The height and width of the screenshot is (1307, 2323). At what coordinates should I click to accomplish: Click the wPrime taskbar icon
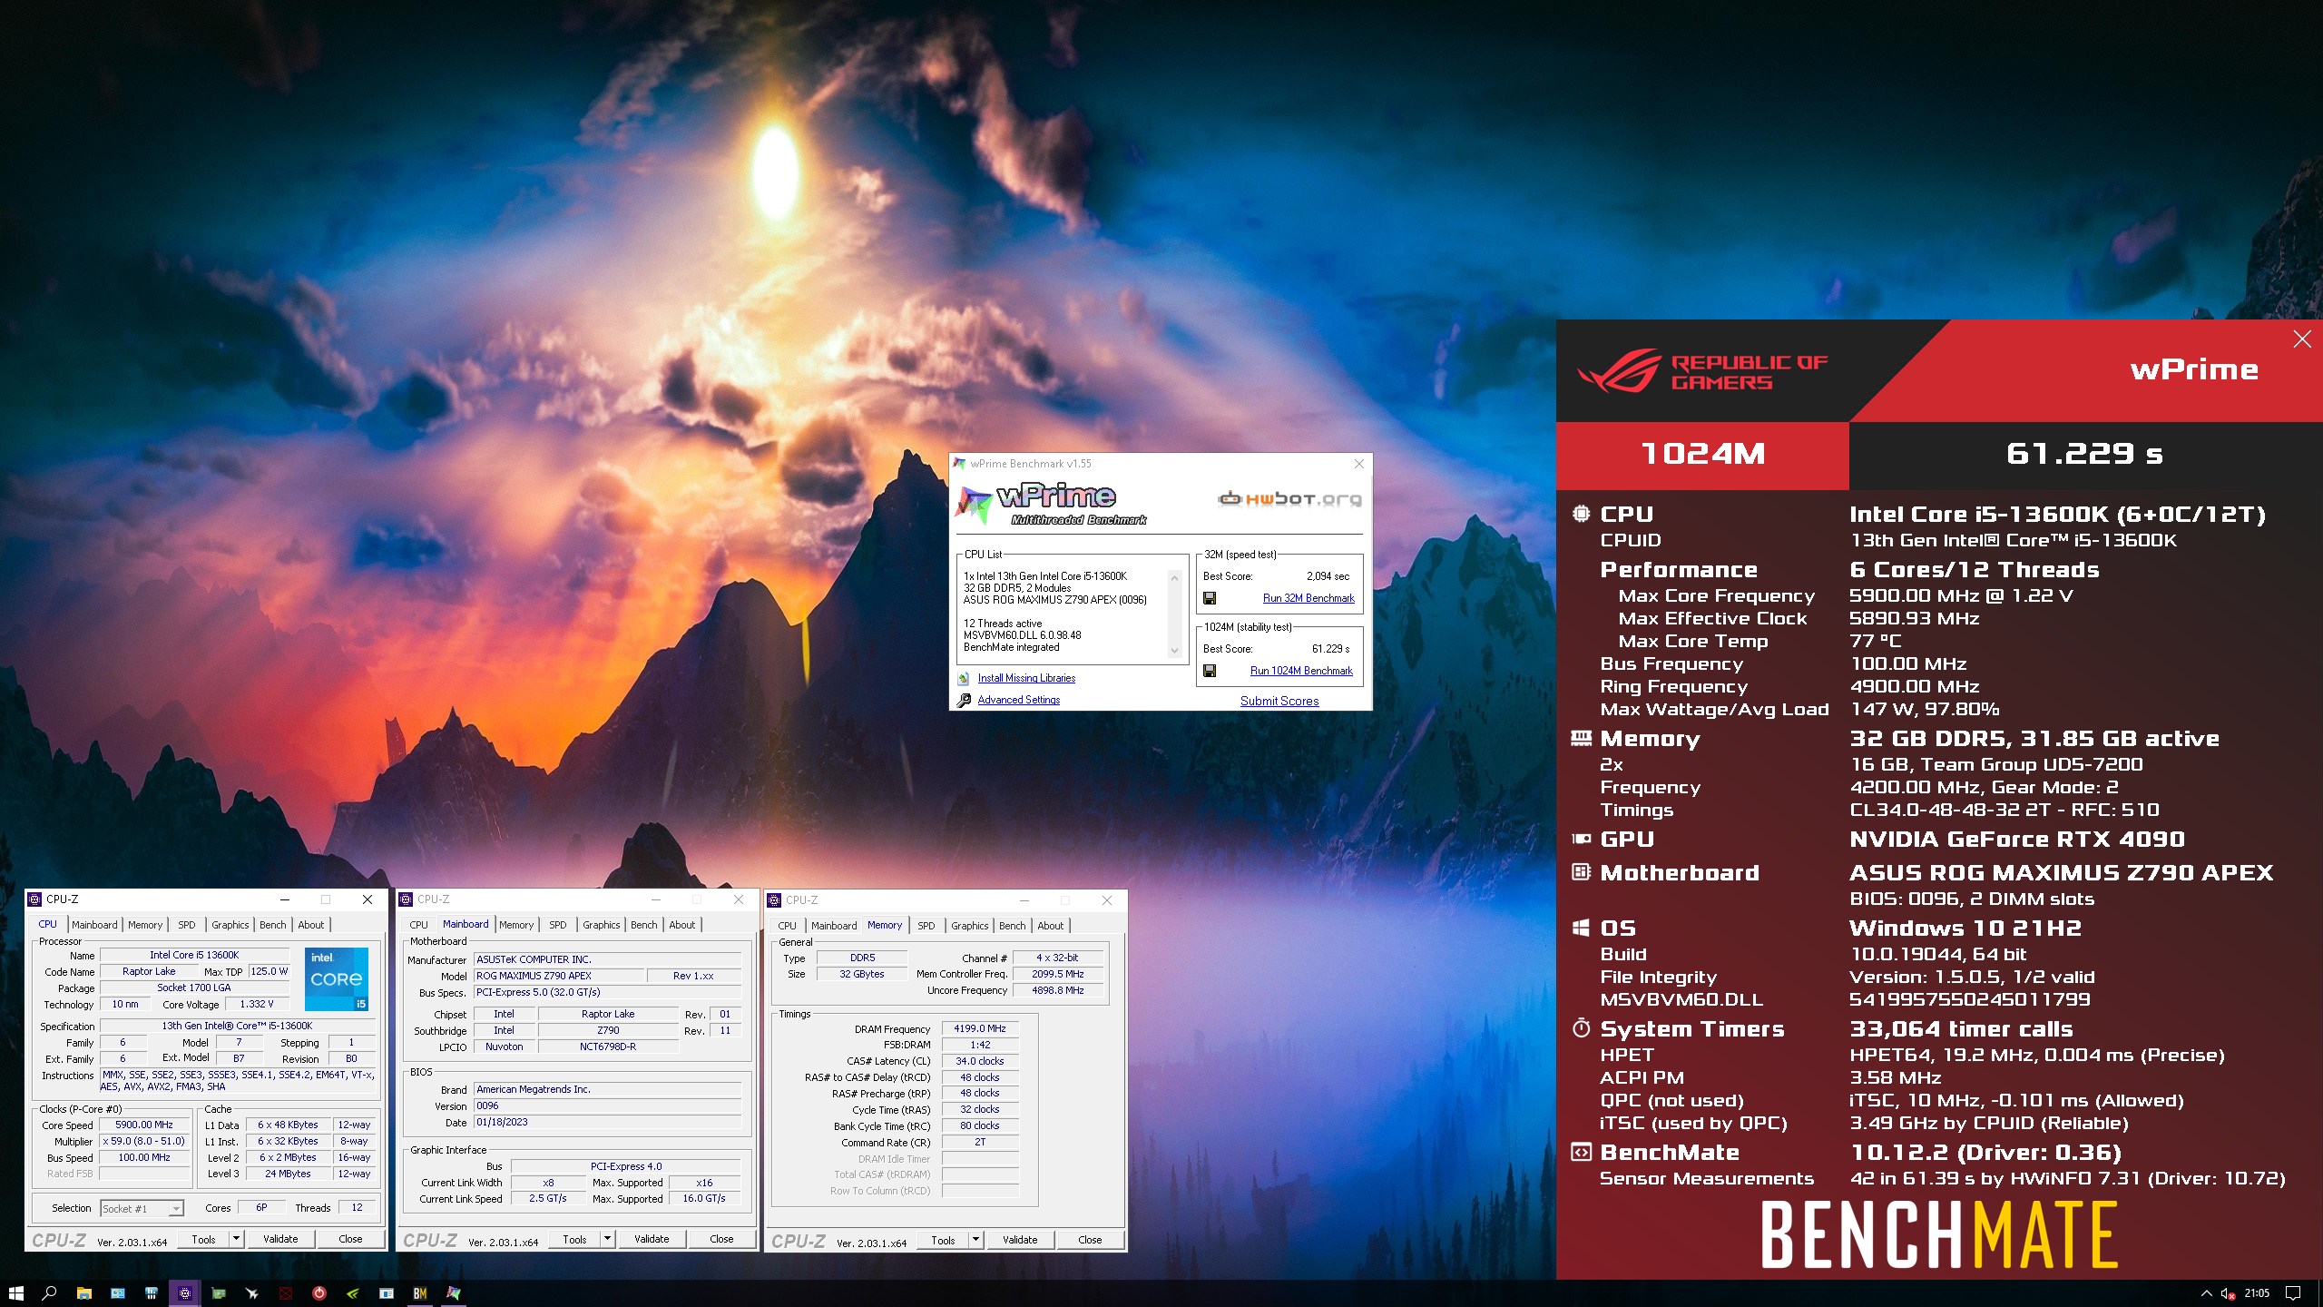pyautogui.click(x=453, y=1292)
